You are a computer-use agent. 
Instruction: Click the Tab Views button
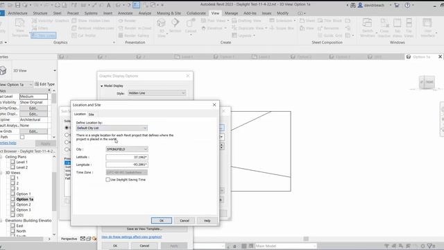click(x=397, y=28)
